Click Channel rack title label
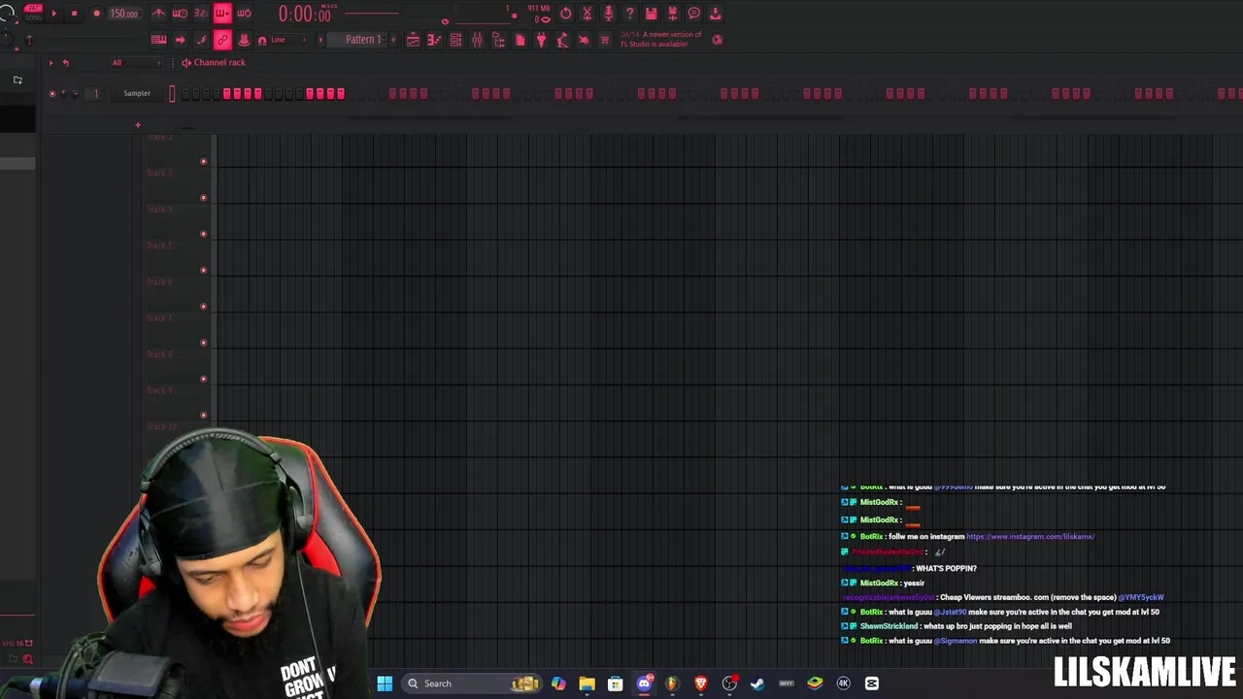Screen dimensions: 1243x699 click(219, 62)
